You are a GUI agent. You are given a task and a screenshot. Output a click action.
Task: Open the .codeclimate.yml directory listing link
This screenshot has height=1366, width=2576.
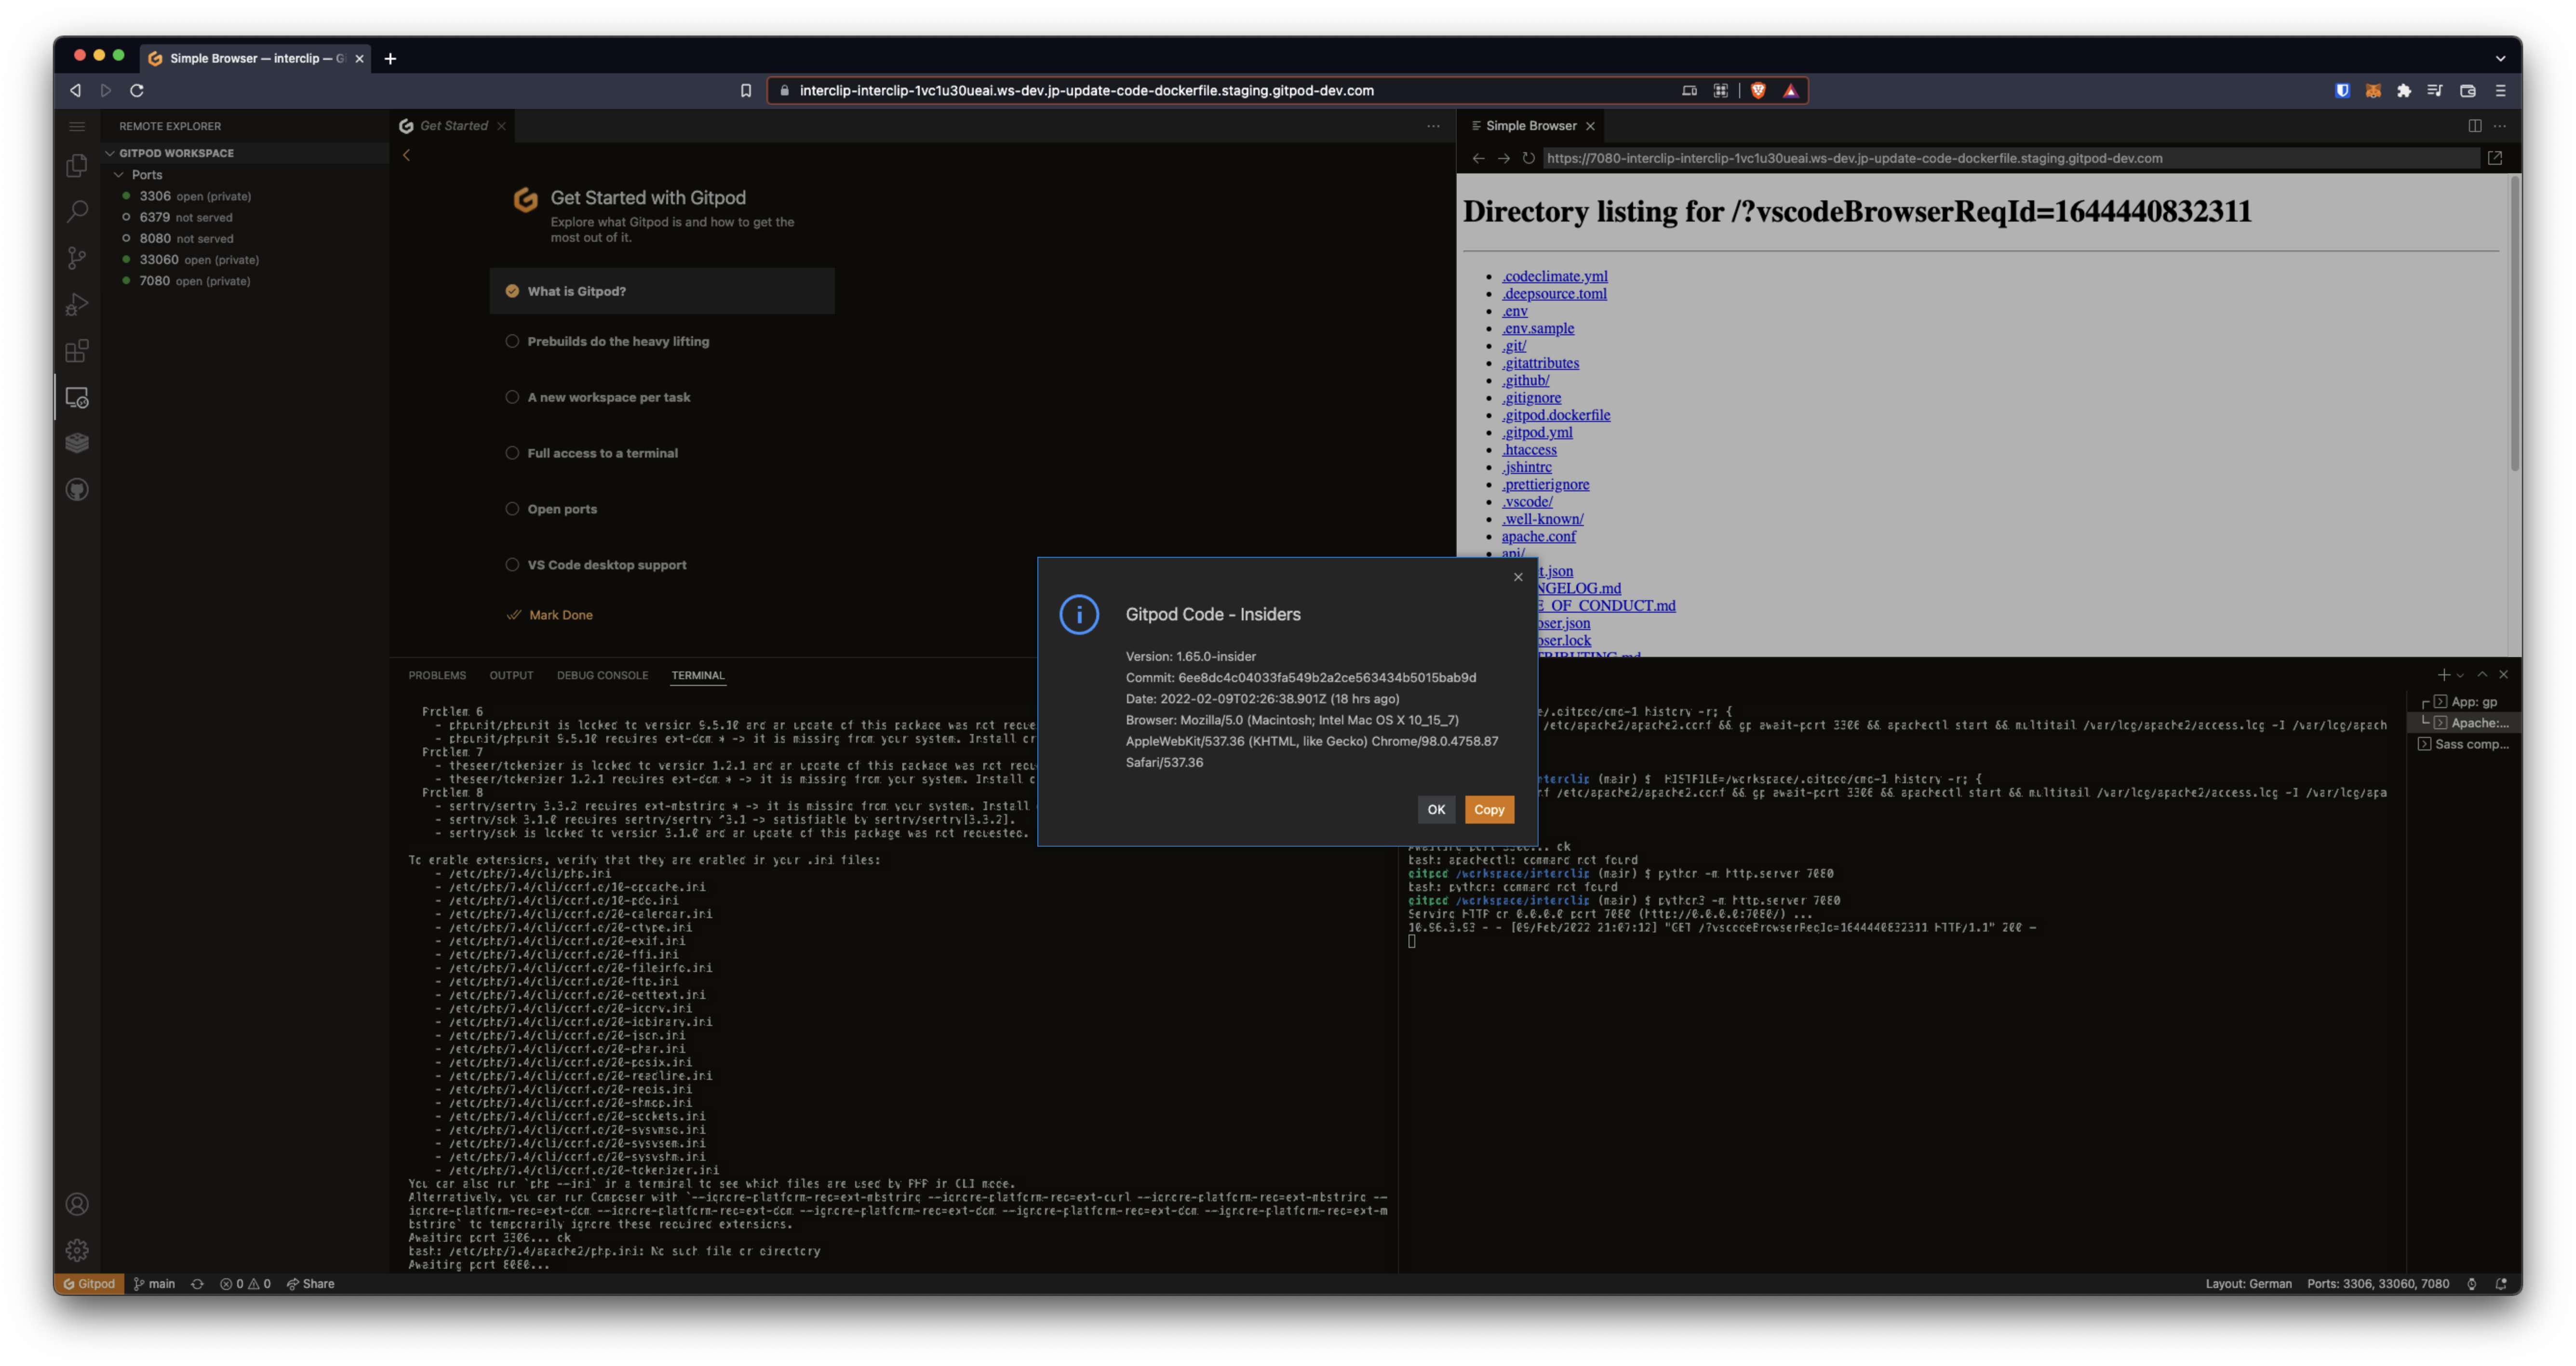point(1555,276)
